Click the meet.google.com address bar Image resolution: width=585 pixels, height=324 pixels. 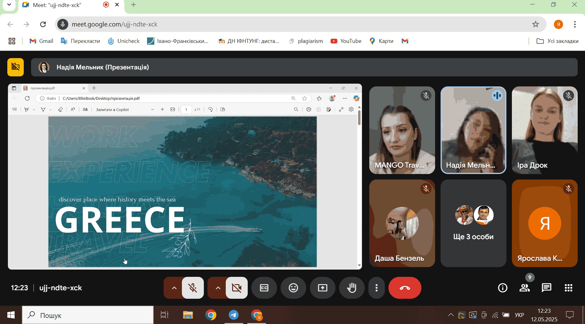pyautogui.click(x=300, y=24)
